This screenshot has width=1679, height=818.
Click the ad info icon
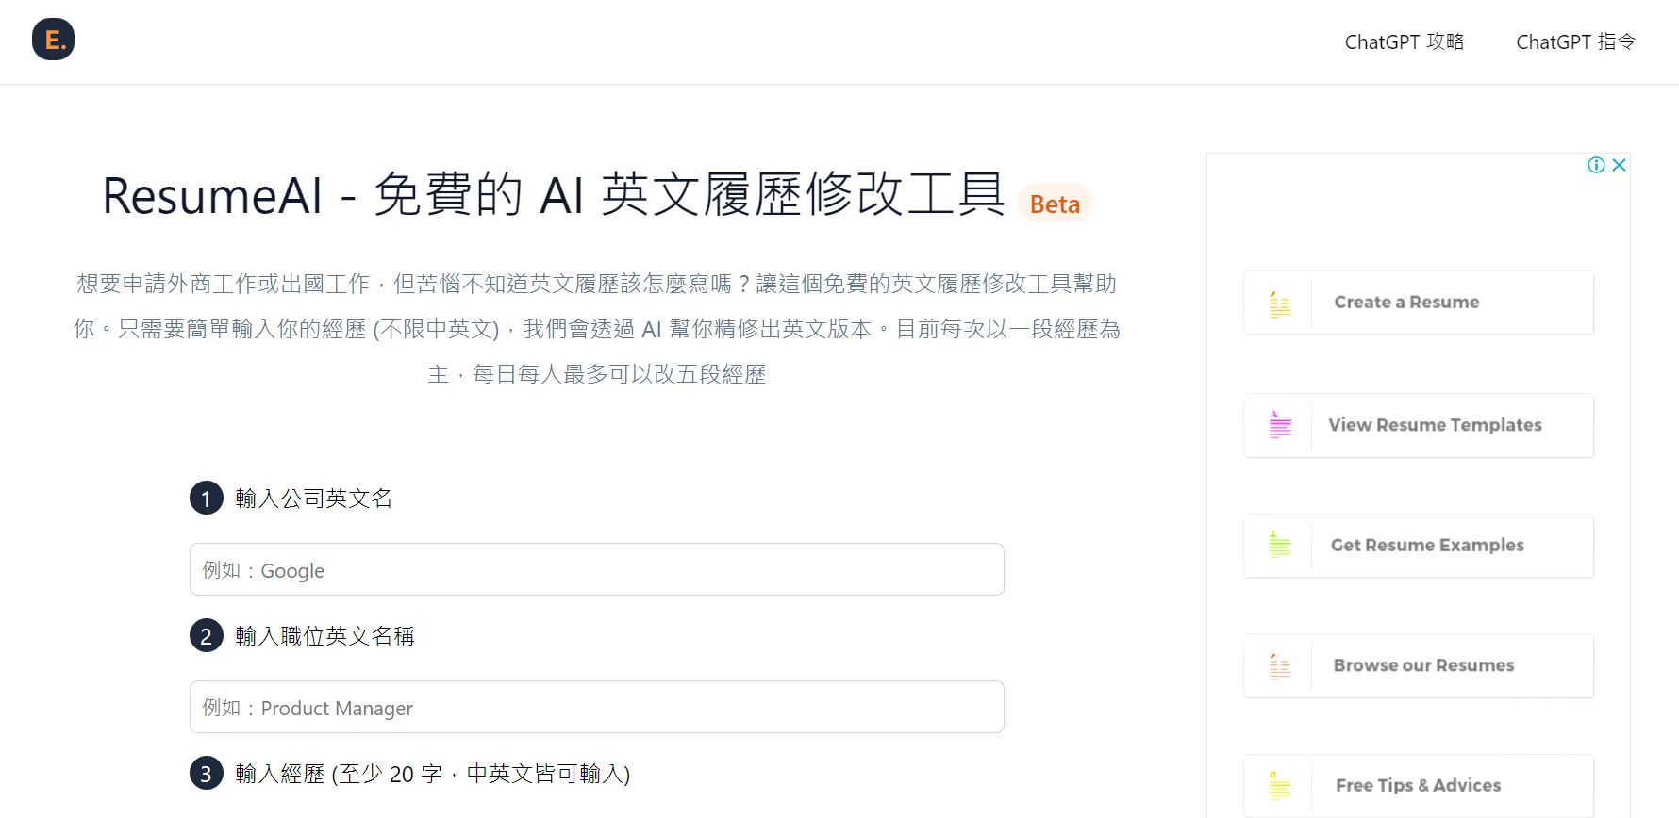[x=1596, y=165]
